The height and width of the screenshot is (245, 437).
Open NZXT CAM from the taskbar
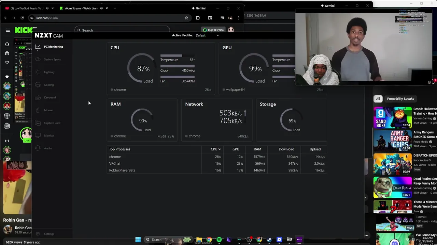click(299, 240)
